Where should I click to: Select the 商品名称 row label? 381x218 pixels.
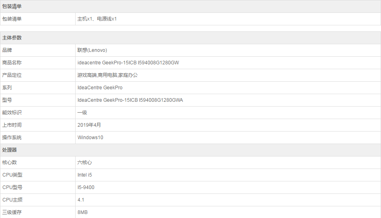click(12, 62)
